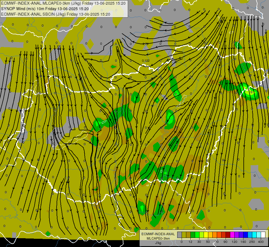Pick the pure blue legend swatch
The width and height of the screenshot is (269, 247).
click(x=246, y=235)
